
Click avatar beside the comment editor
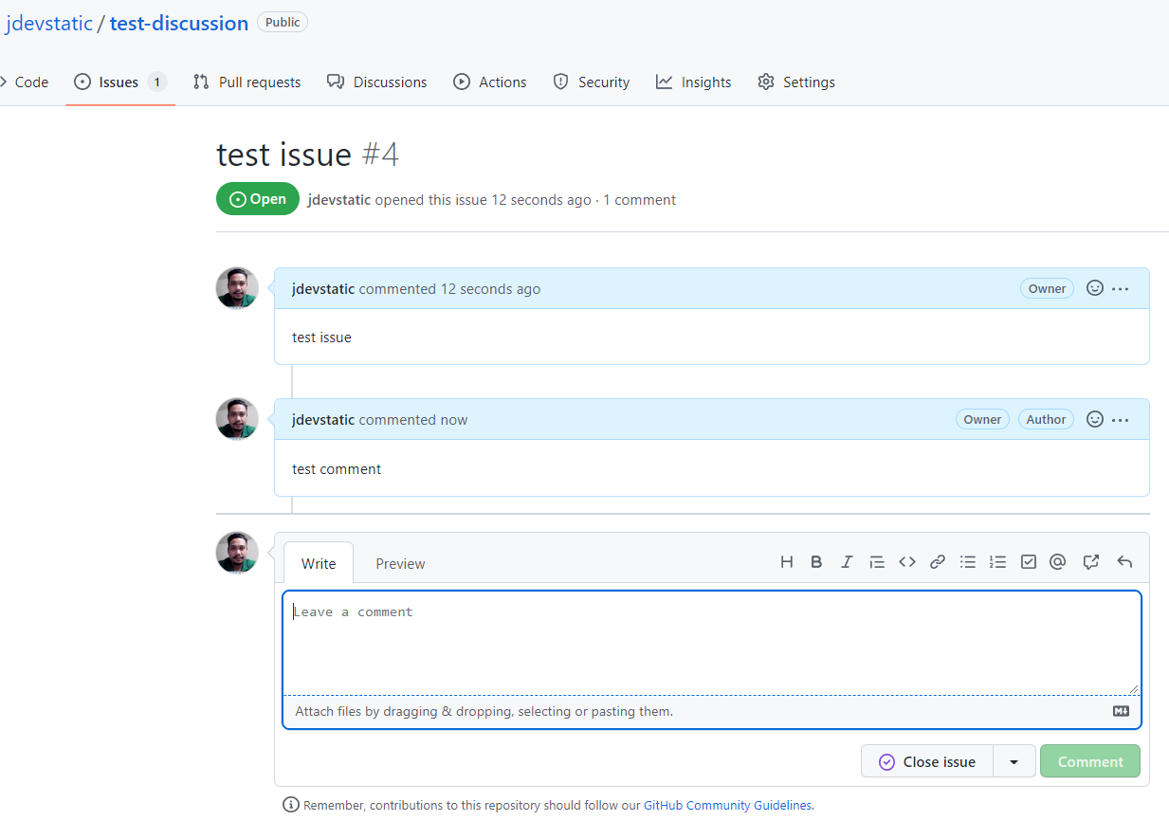point(237,553)
